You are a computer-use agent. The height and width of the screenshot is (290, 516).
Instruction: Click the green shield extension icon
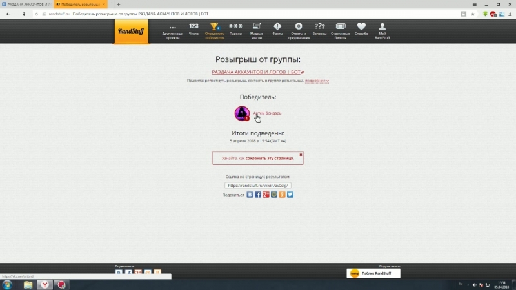click(485, 14)
